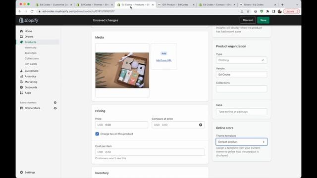Click the Settings gear icon

click(21, 173)
